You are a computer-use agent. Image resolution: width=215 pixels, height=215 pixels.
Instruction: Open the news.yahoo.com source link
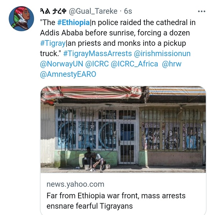click(75, 184)
